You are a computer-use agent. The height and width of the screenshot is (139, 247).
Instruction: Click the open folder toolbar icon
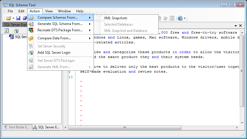[x=9, y=18]
